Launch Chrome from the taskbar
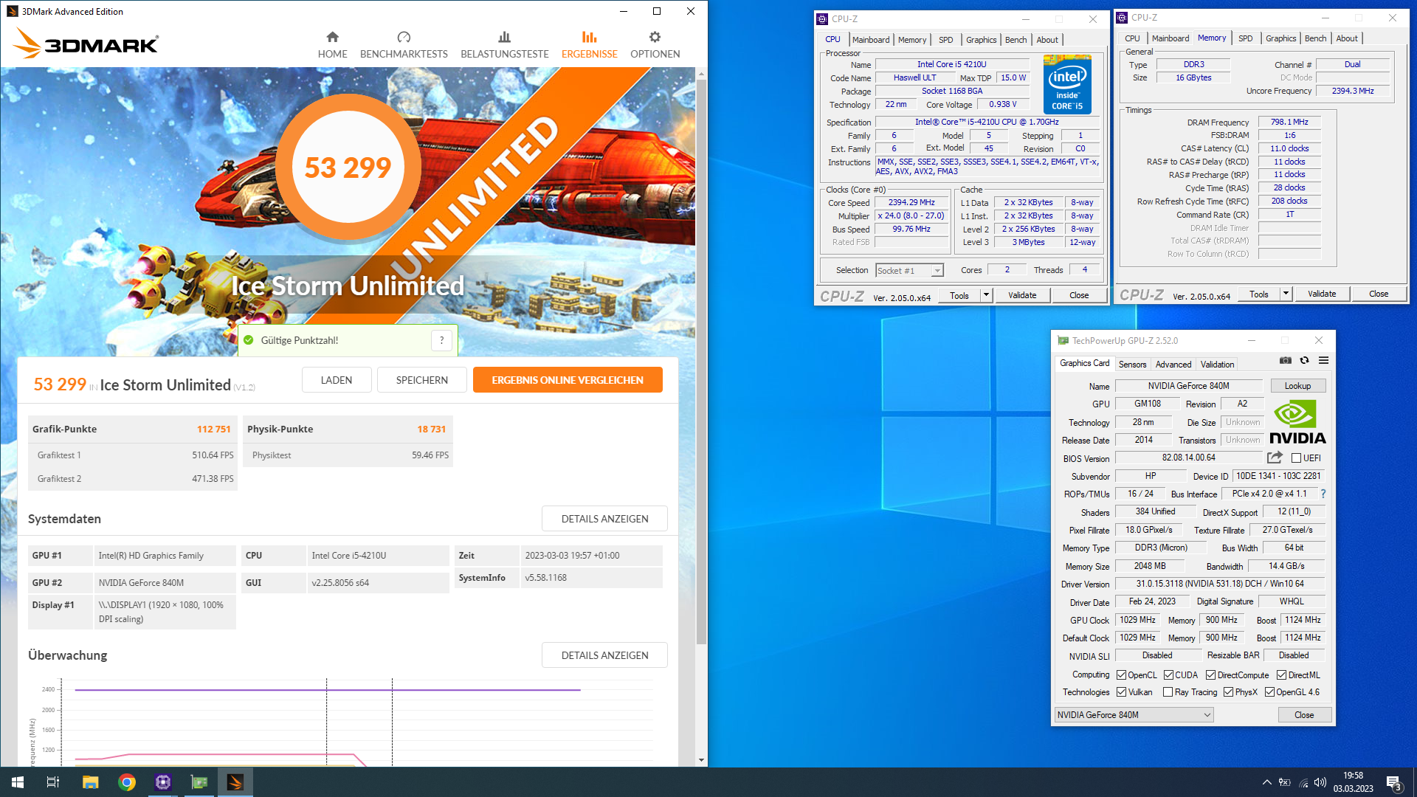 click(x=127, y=782)
